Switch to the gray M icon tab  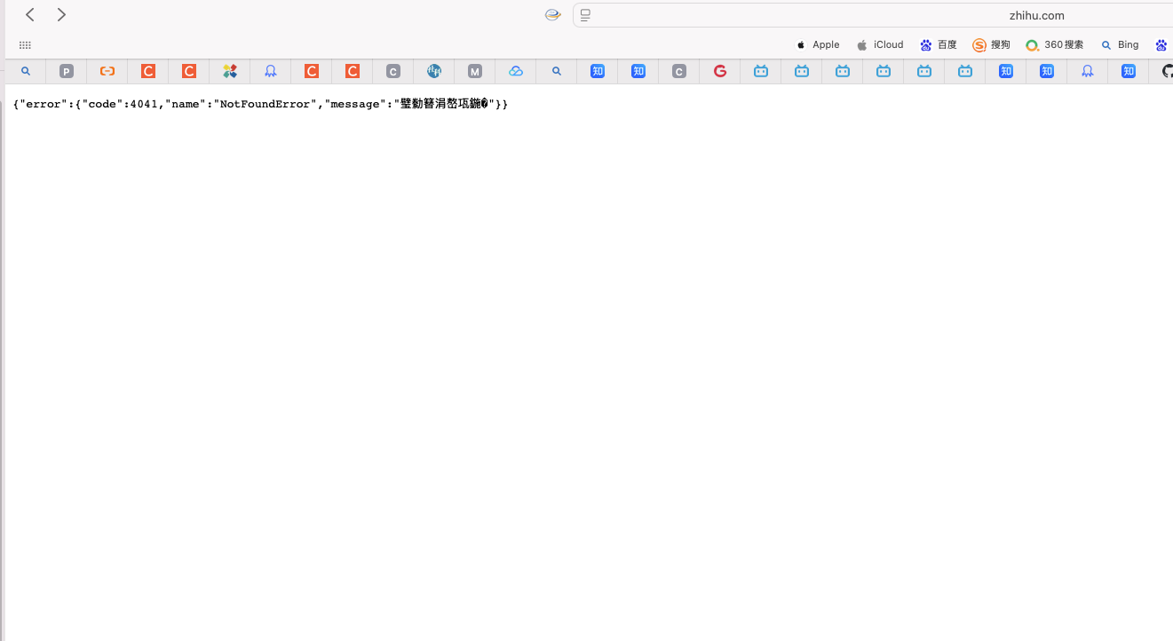tap(475, 71)
